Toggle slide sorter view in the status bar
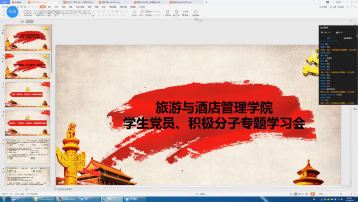358x202 pixels. (x=298, y=194)
